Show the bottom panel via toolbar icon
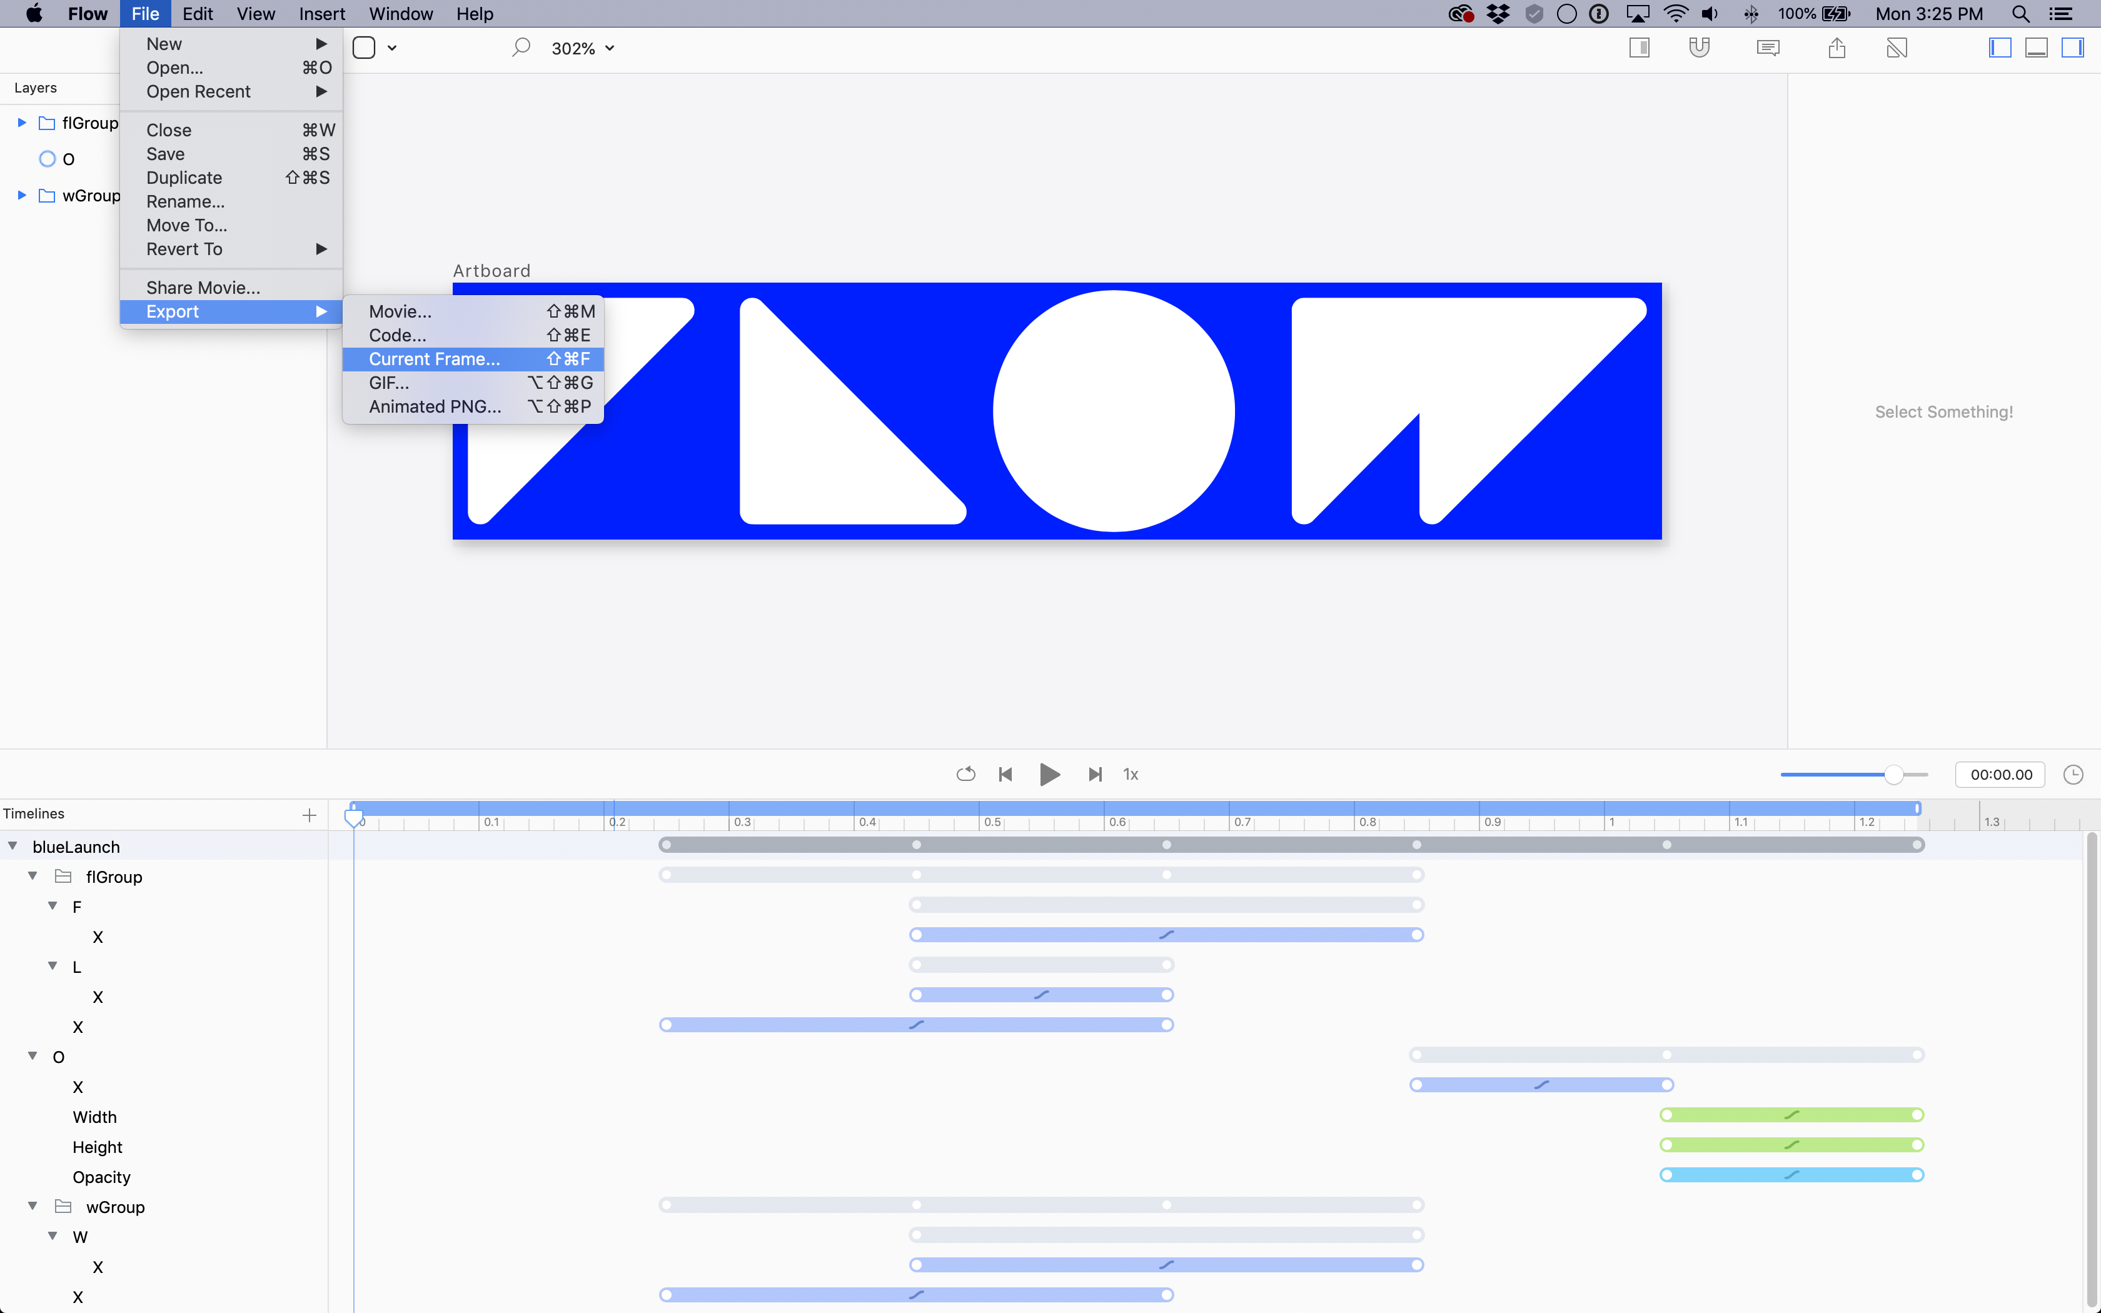The image size is (2101, 1313). coord(2037,48)
